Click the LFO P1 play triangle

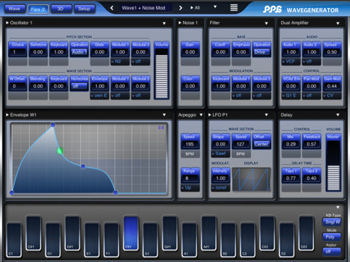pos(210,115)
